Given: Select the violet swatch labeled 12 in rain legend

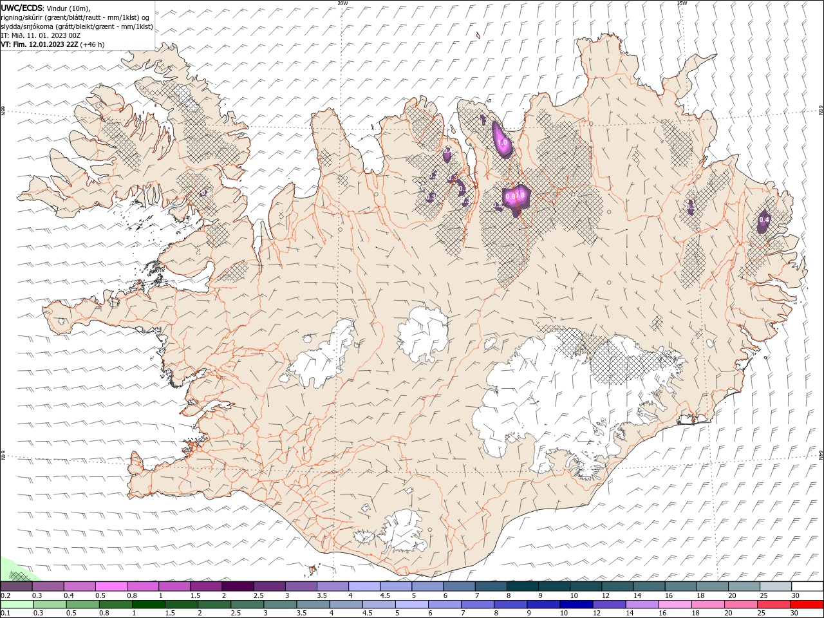Looking at the screenshot, I should coord(609,604).
